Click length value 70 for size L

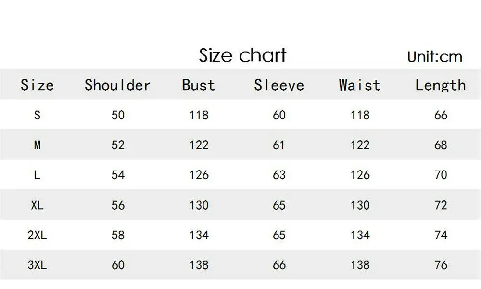coord(441,175)
